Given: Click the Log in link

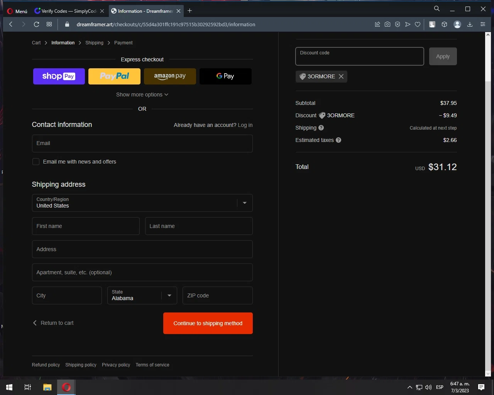Looking at the screenshot, I should click(x=245, y=125).
